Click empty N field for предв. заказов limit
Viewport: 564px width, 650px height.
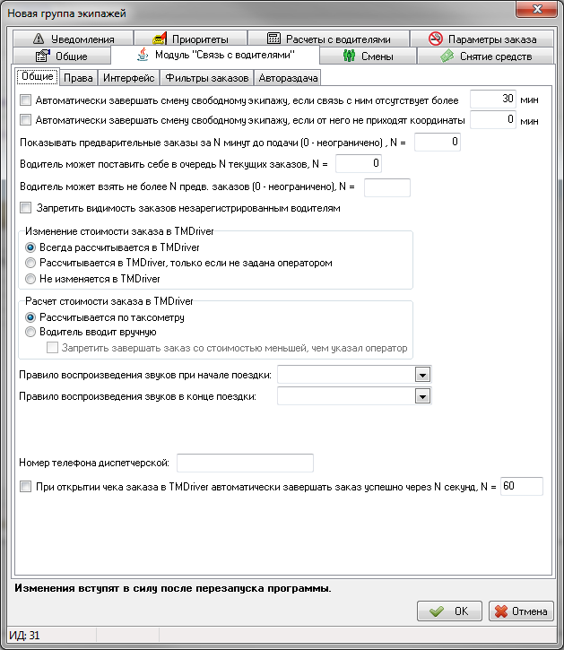387,187
